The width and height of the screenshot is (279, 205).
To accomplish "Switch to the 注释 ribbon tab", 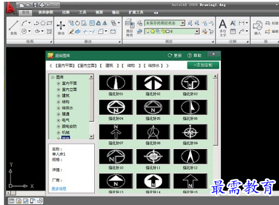I will click(x=66, y=12).
